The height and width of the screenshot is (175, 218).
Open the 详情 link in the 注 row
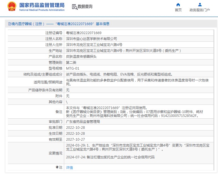pyautogui.click(x=69, y=167)
